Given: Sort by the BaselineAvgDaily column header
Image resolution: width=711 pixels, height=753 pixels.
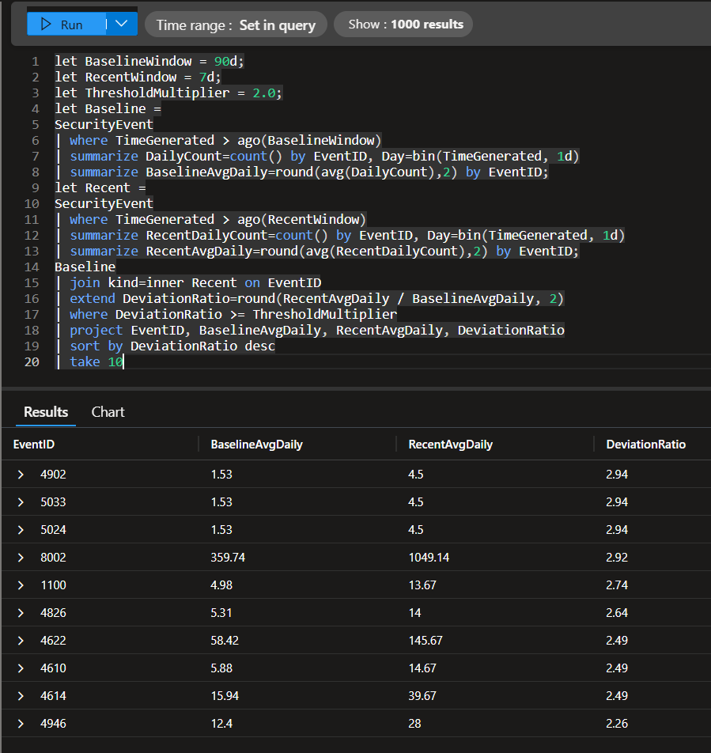Looking at the screenshot, I should click(x=256, y=445).
